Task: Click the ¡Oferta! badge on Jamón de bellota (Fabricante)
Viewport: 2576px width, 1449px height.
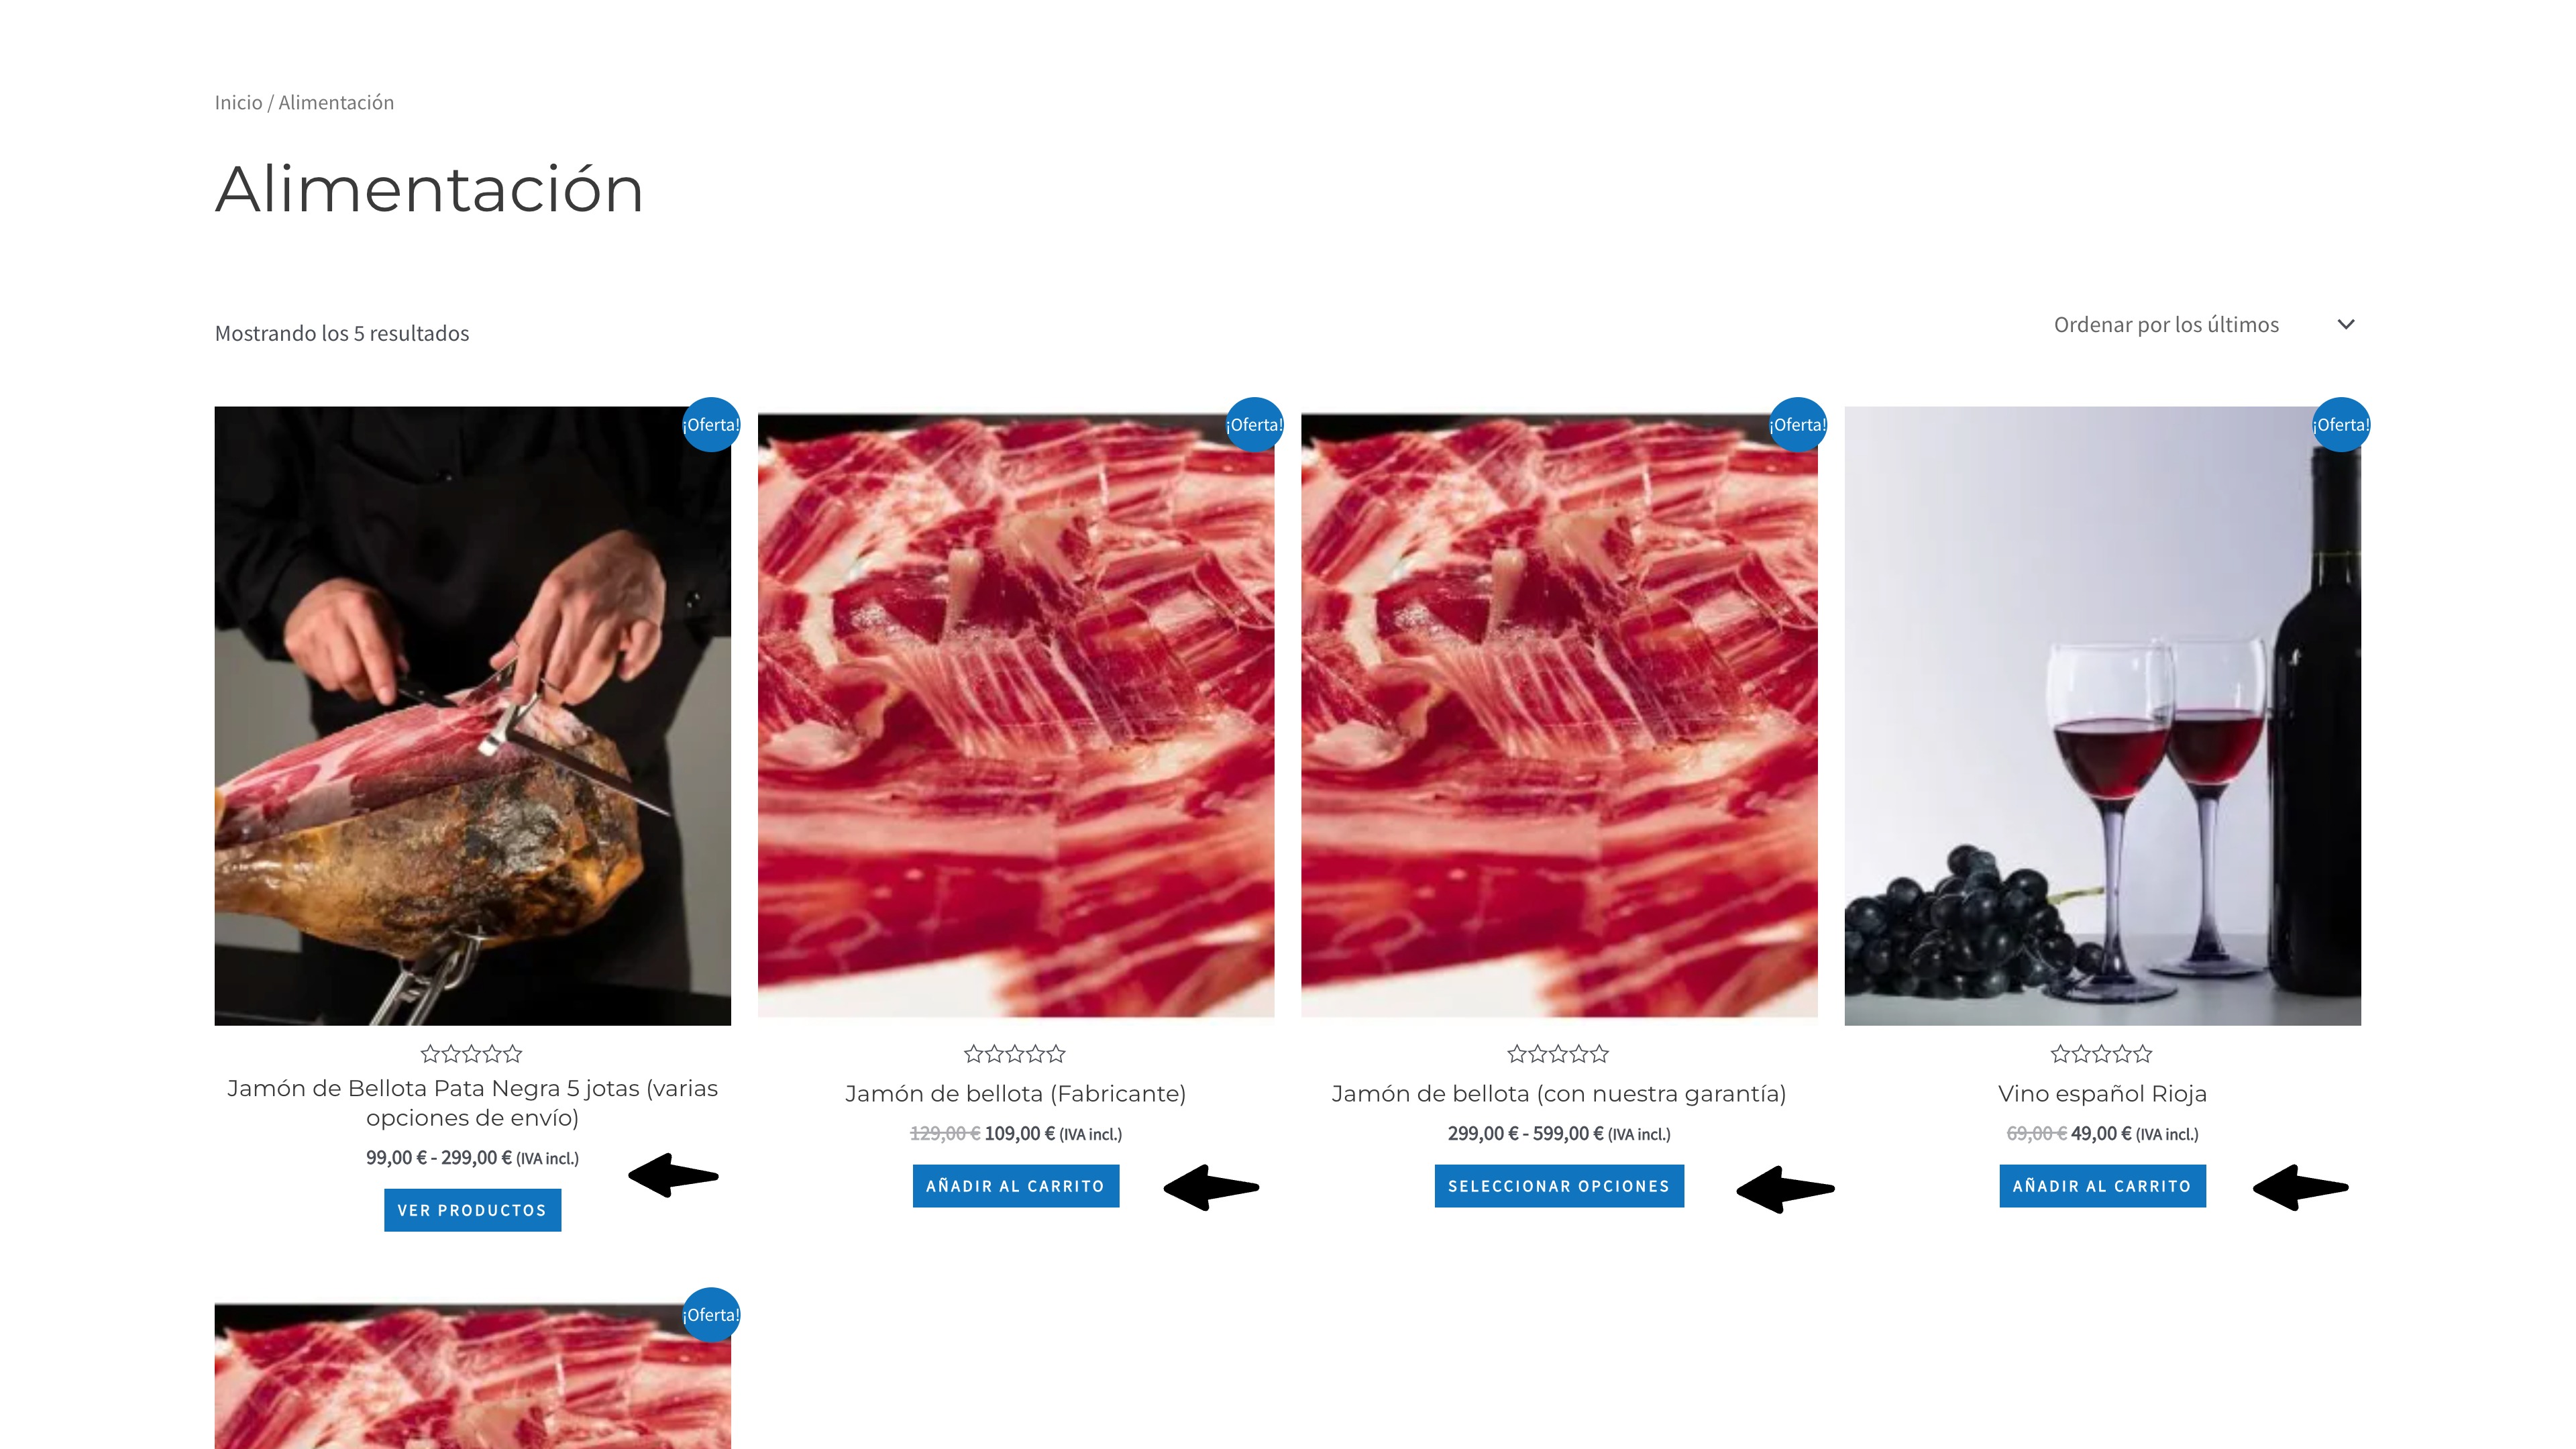Action: pos(1254,425)
